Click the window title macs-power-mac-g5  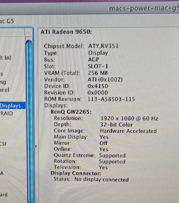(144, 9)
